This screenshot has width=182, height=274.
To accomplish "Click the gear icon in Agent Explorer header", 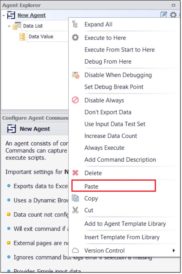I will point(173,15).
